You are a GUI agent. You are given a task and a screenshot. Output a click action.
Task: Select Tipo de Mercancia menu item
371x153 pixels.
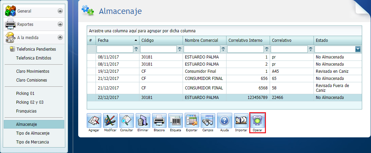(32, 142)
